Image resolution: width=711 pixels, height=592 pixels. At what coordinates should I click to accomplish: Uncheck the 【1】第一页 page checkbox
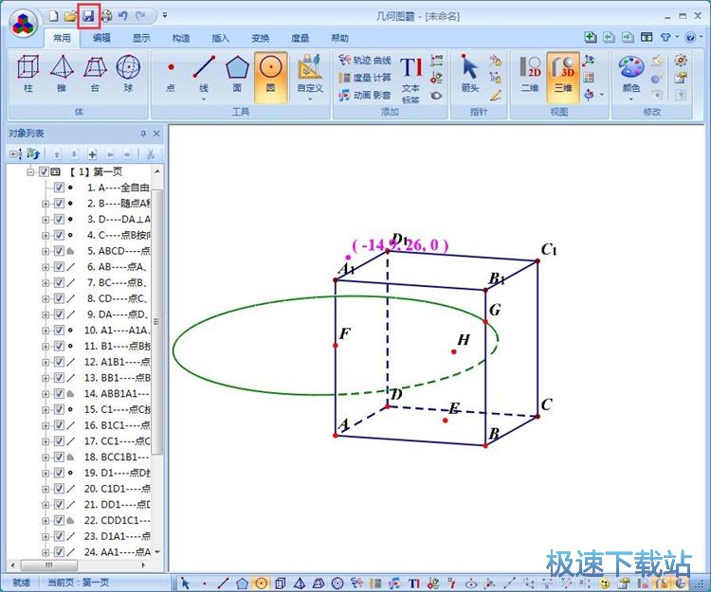(44, 172)
